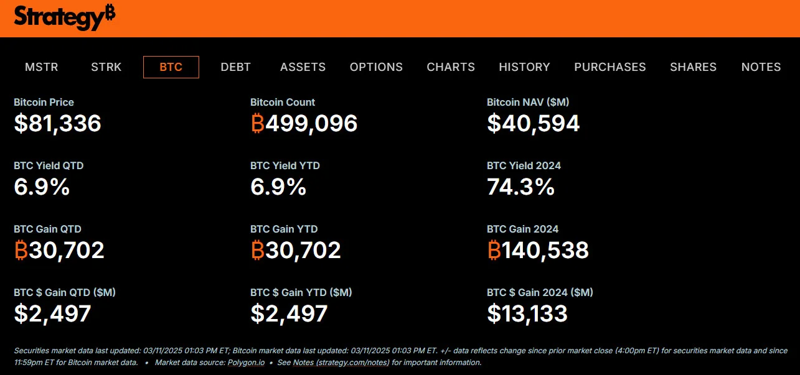The height and width of the screenshot is (375, 800).
Task: Show the PURCHASES tab
Action: pyautogui.click(x=610, y=67)
